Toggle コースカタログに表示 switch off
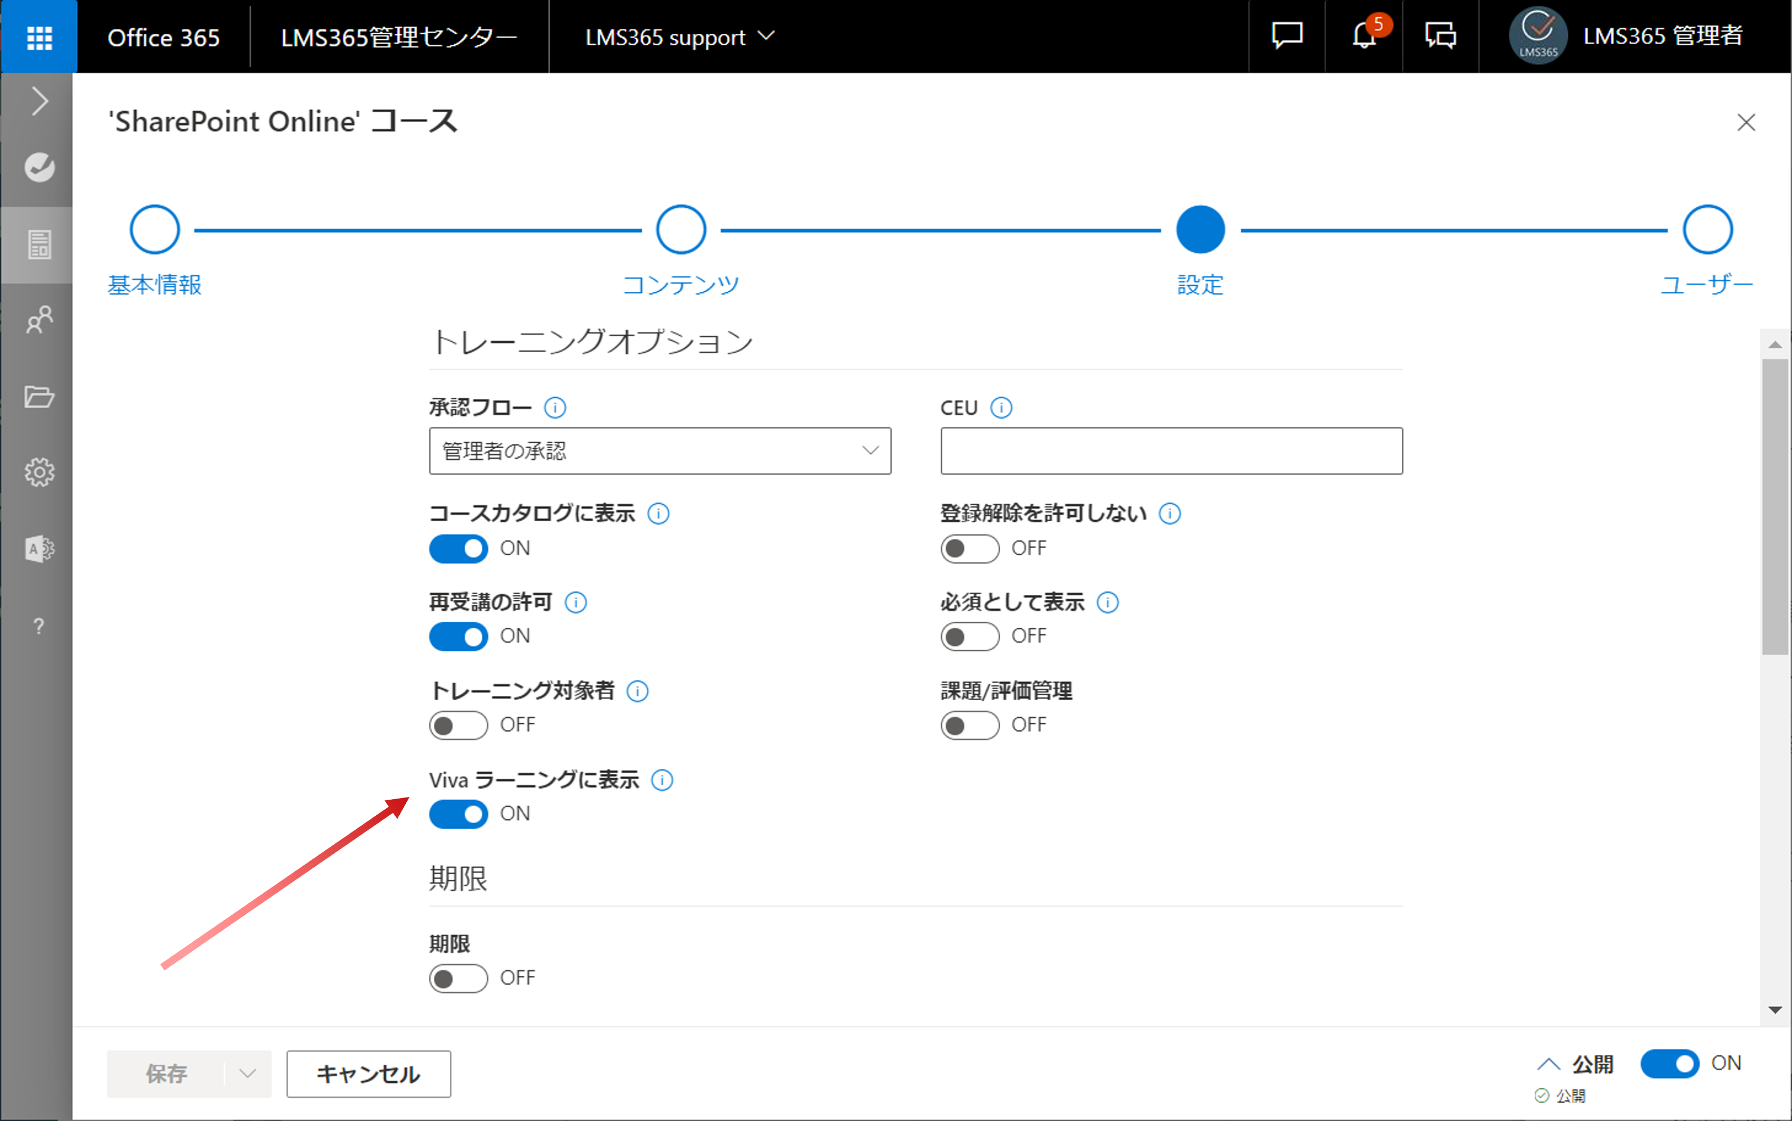Screen dimensions: 1792x1121 [x=458, y=549]
